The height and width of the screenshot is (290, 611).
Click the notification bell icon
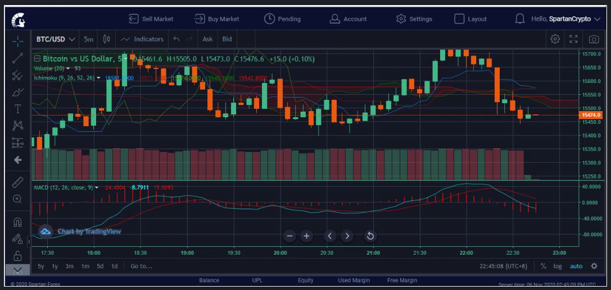pyautogui.click(x=520, y=19)
